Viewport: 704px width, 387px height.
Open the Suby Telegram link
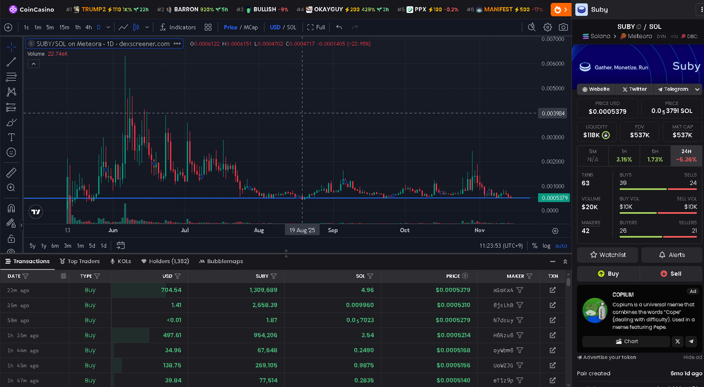[672, 89]
